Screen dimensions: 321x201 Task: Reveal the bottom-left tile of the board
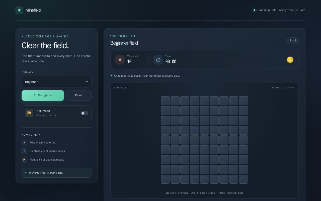[165, 179]
